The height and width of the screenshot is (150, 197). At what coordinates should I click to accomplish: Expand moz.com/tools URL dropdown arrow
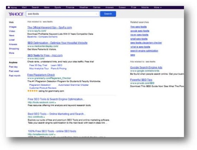pyautogui.click(x=44, y=117)
